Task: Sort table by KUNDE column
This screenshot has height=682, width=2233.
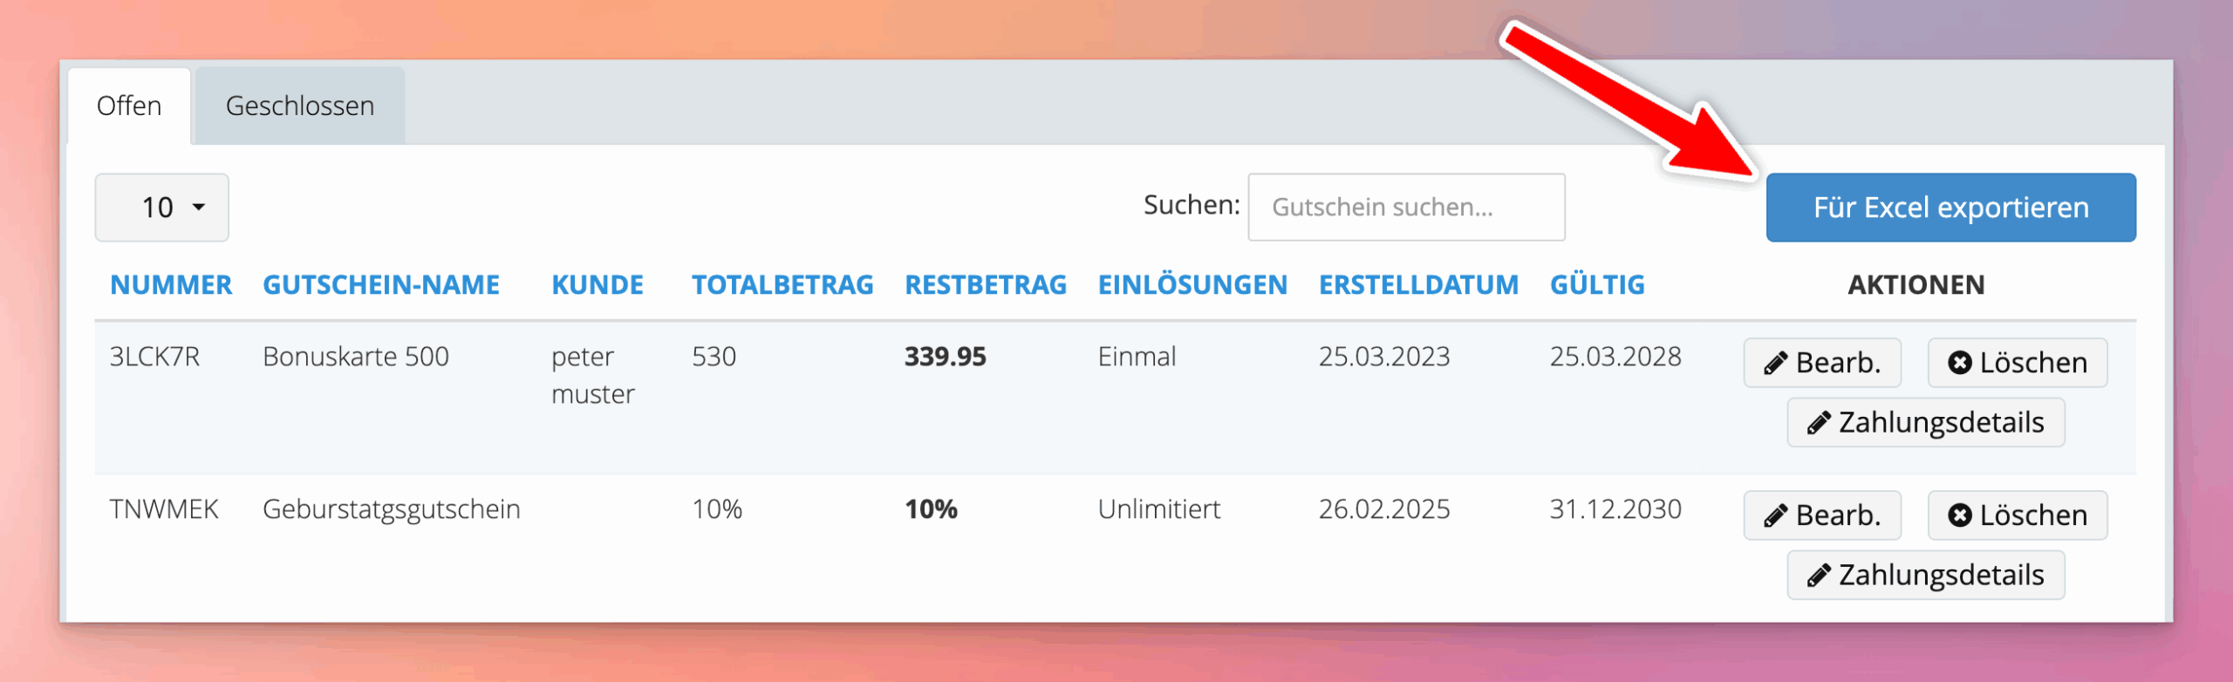Action: point(598,285)
